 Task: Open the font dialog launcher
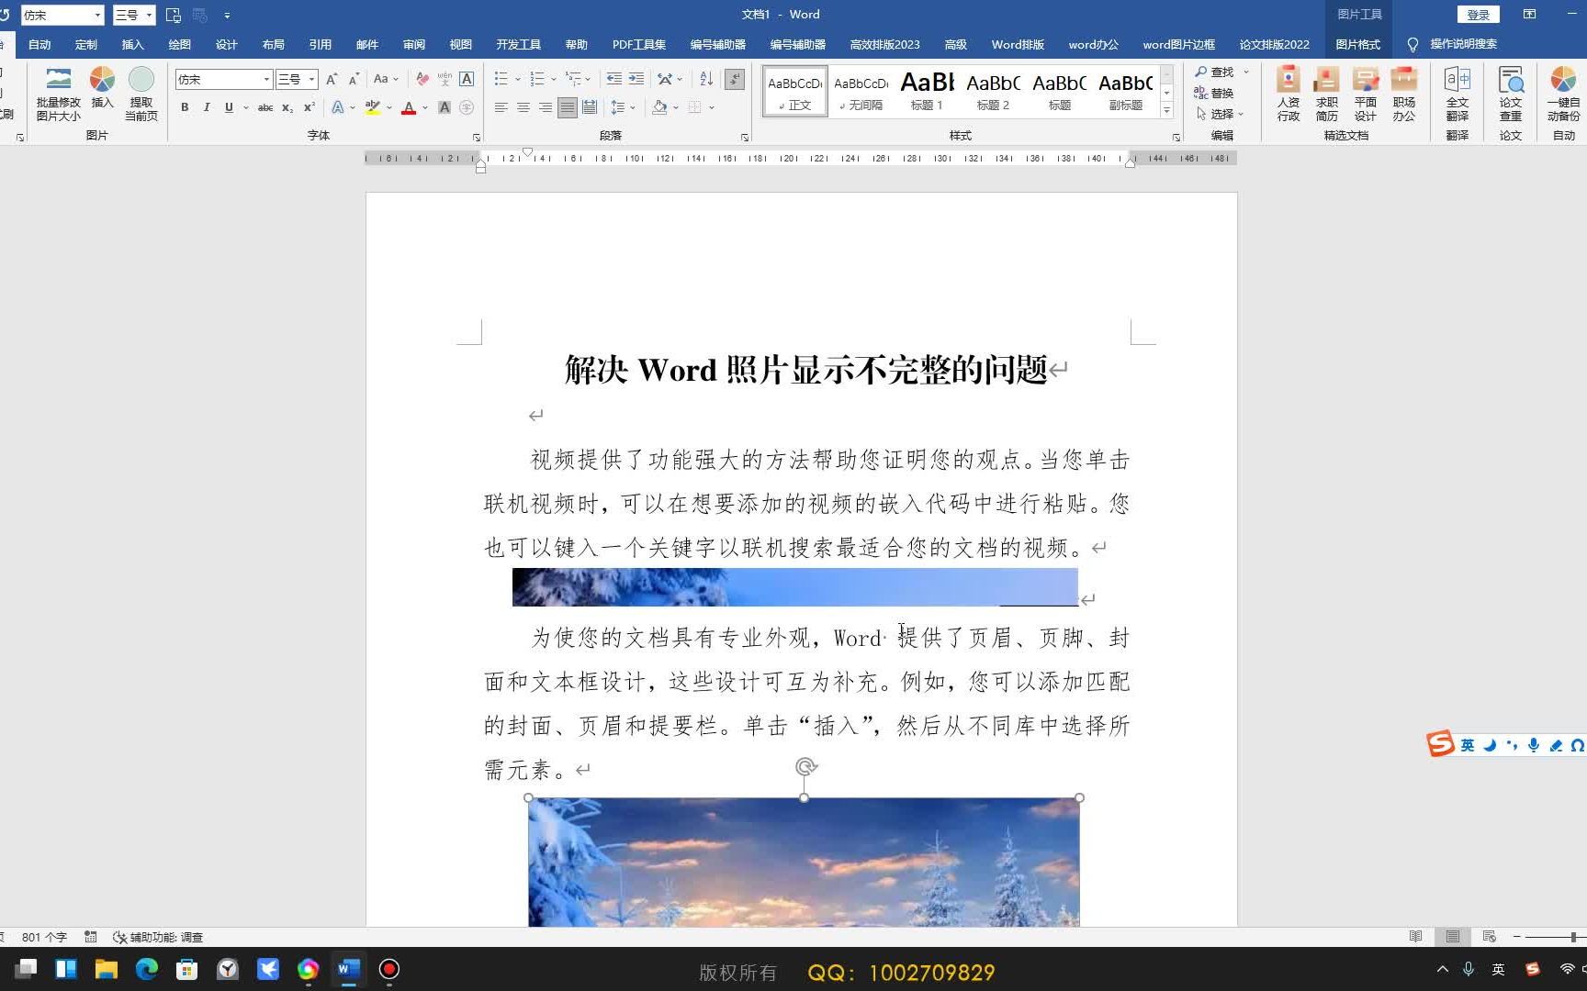pyautogui.click(x=477, y=137)
